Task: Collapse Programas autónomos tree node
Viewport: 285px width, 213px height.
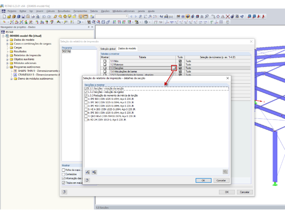Action: pos(7,67)
